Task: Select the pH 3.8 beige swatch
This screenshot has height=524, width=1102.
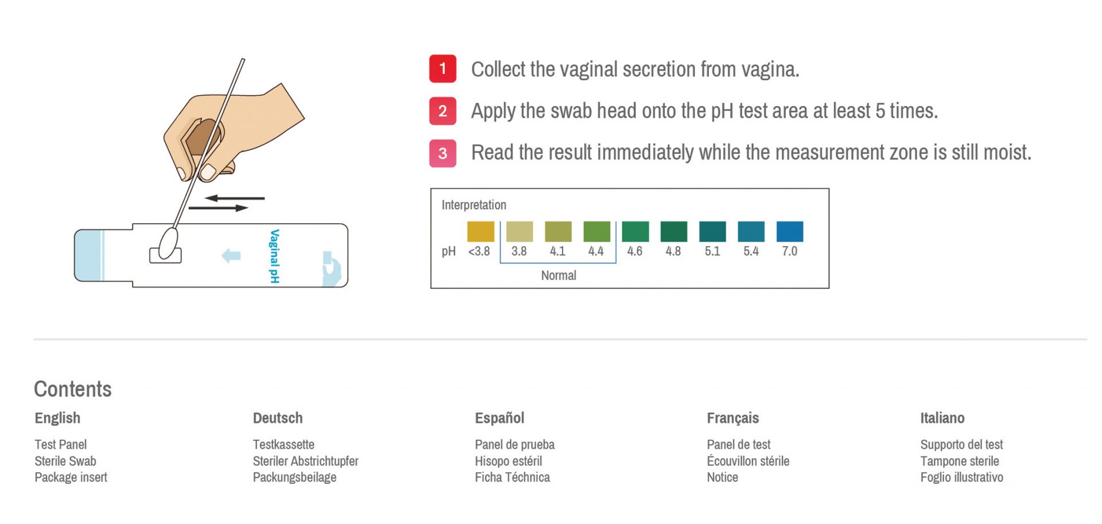Action: 519,231
